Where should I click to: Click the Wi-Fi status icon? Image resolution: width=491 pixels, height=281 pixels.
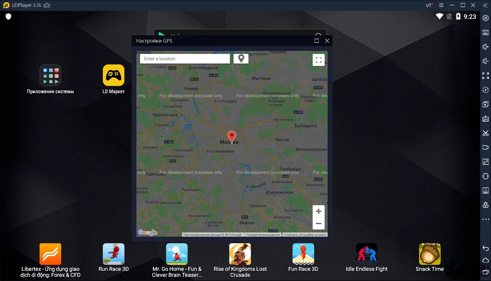439,16
